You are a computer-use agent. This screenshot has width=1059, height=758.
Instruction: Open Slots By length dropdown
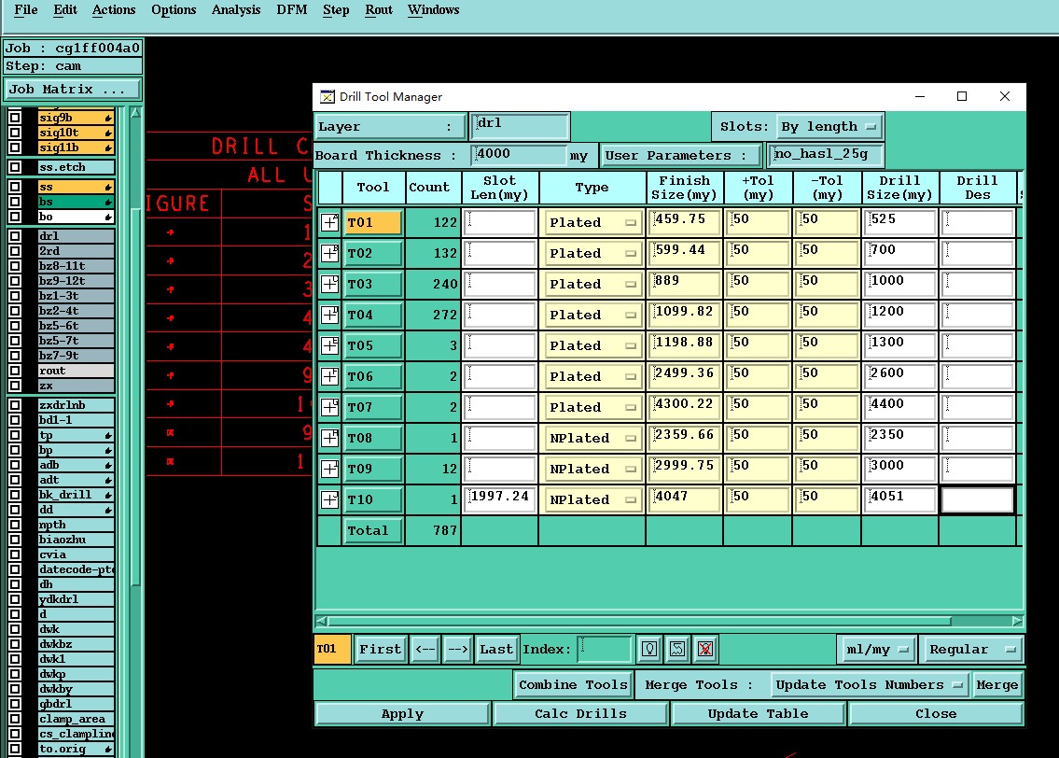click(x=829, y=126)
